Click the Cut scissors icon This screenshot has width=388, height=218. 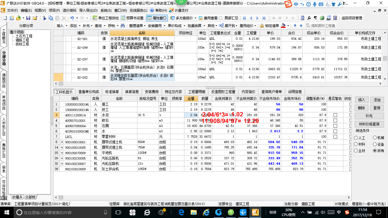point(44,18)
